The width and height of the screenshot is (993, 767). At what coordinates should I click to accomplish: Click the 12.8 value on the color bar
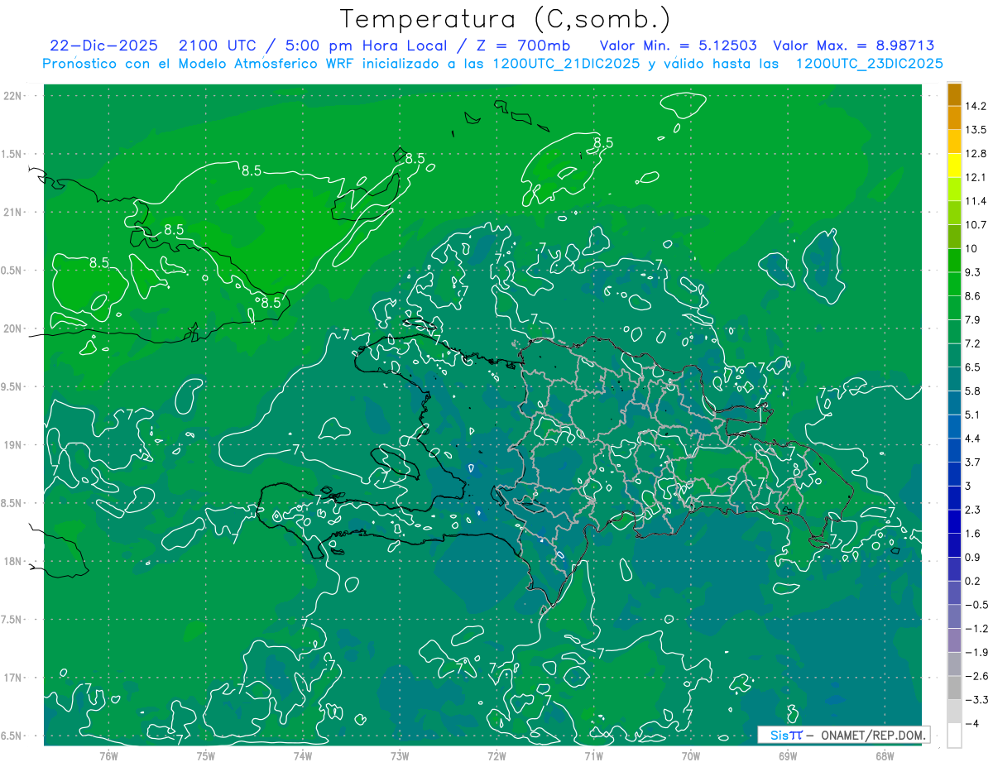tap(976, 154)
